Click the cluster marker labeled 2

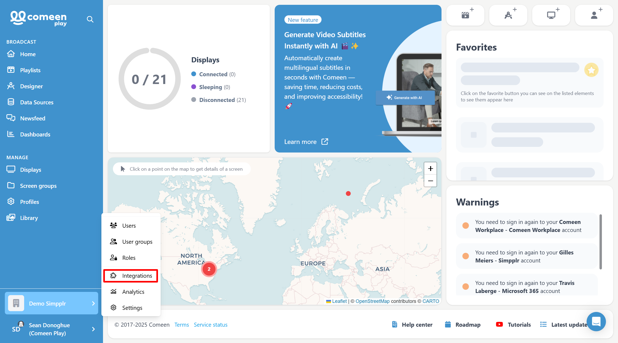pyautogui.click(x=209, y=269)
